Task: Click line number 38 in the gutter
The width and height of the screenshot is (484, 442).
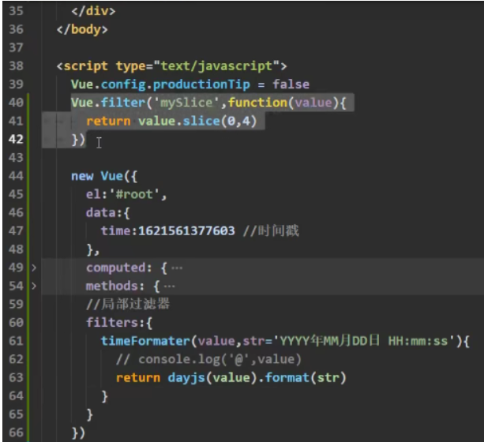Action: point(15,66)
